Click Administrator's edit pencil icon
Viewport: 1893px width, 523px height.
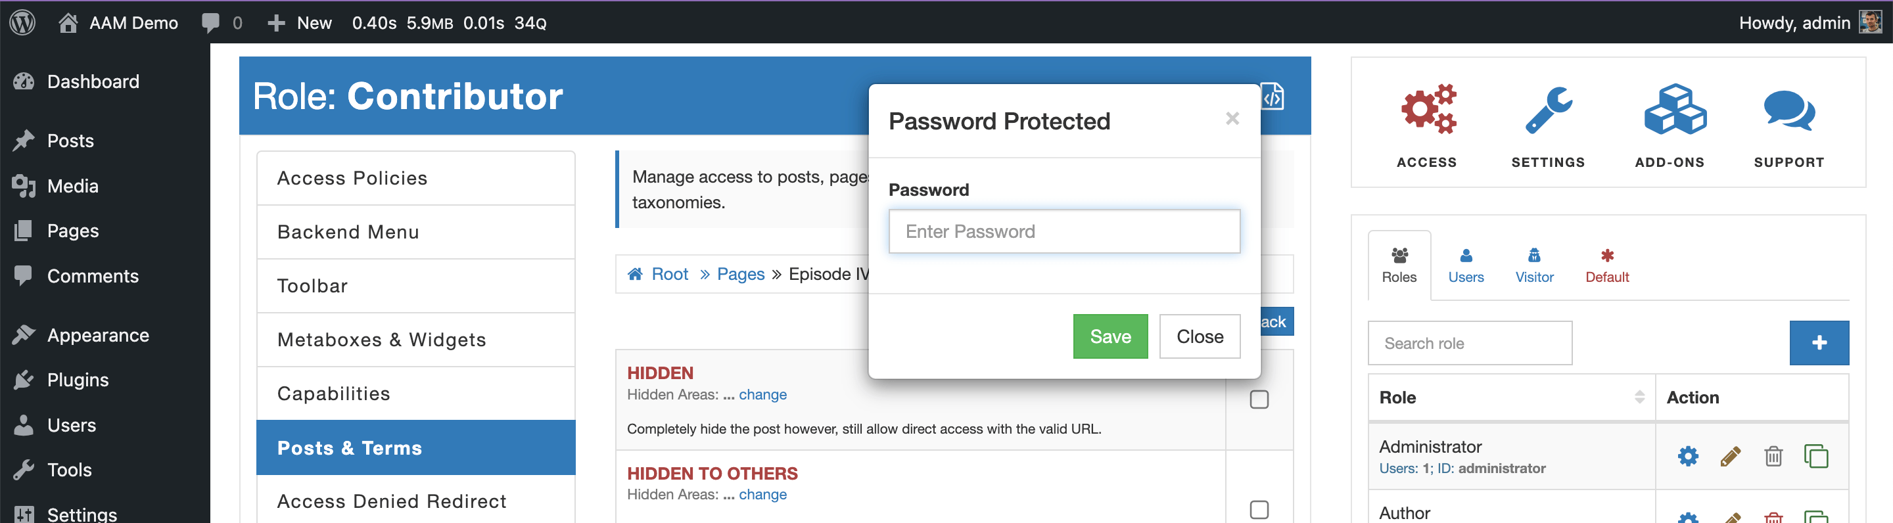pos(1731,456)
